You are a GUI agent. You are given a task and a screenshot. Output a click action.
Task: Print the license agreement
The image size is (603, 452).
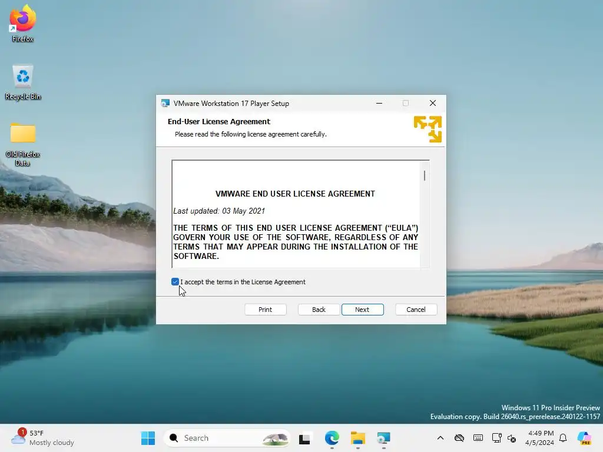click(266, 310)
